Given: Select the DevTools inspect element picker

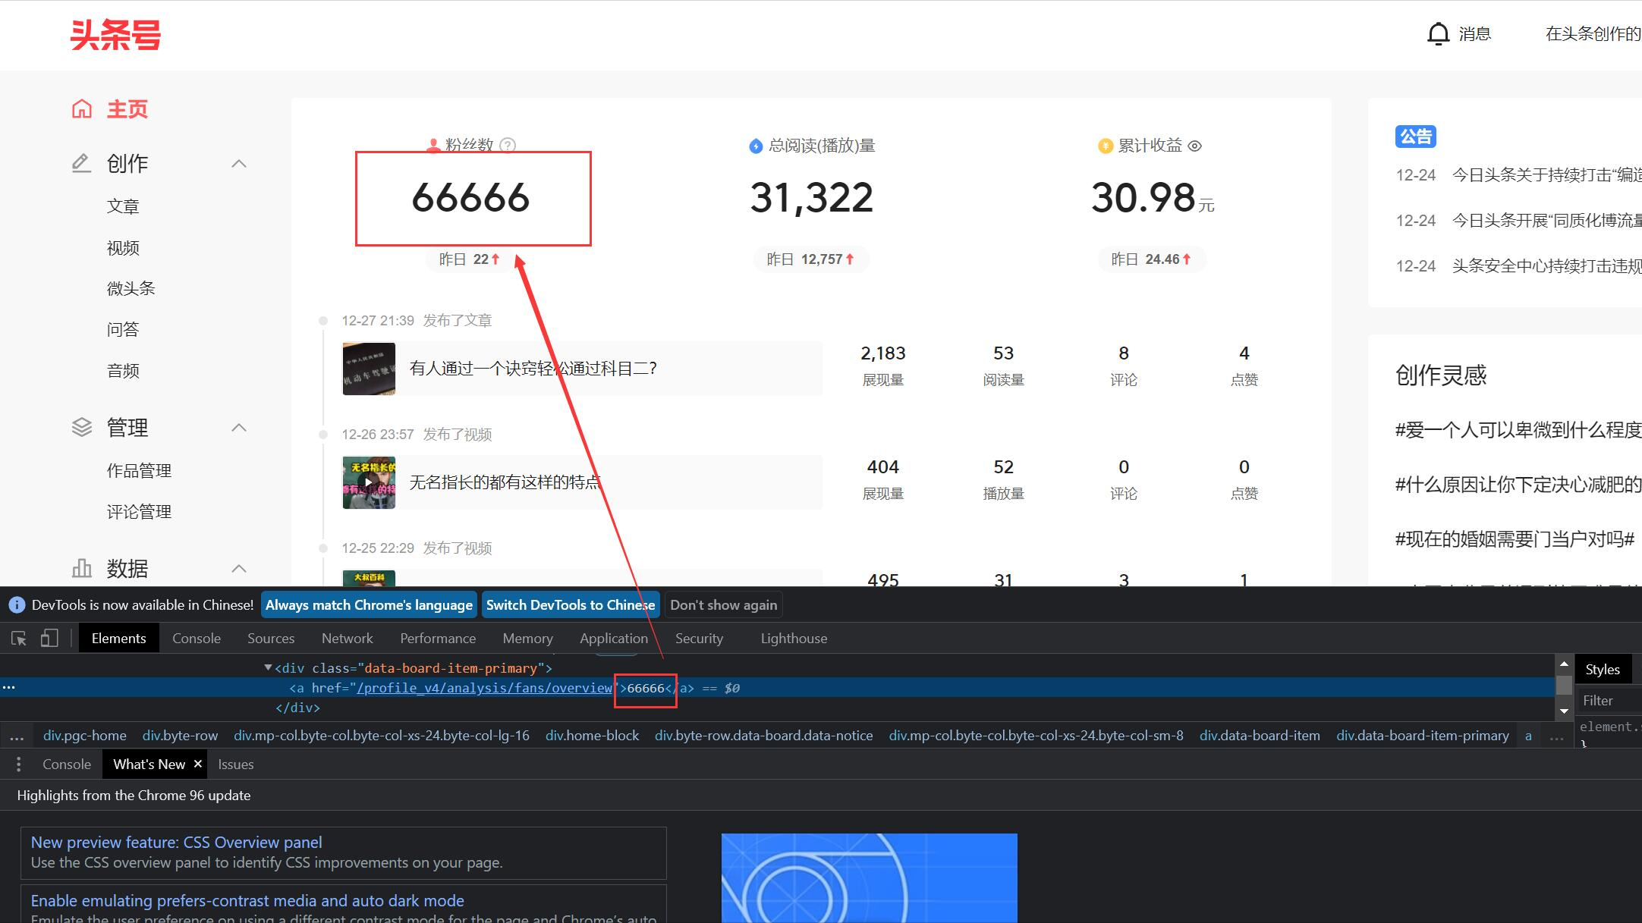Looking at the screenshot, I should pyautogui.click(x=19, y=639).
